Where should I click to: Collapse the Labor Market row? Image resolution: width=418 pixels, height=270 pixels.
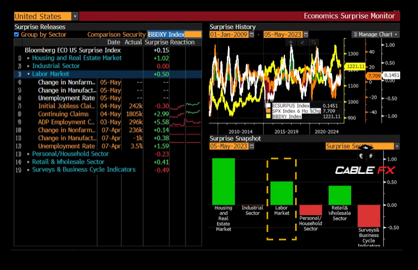coord(28,74)
